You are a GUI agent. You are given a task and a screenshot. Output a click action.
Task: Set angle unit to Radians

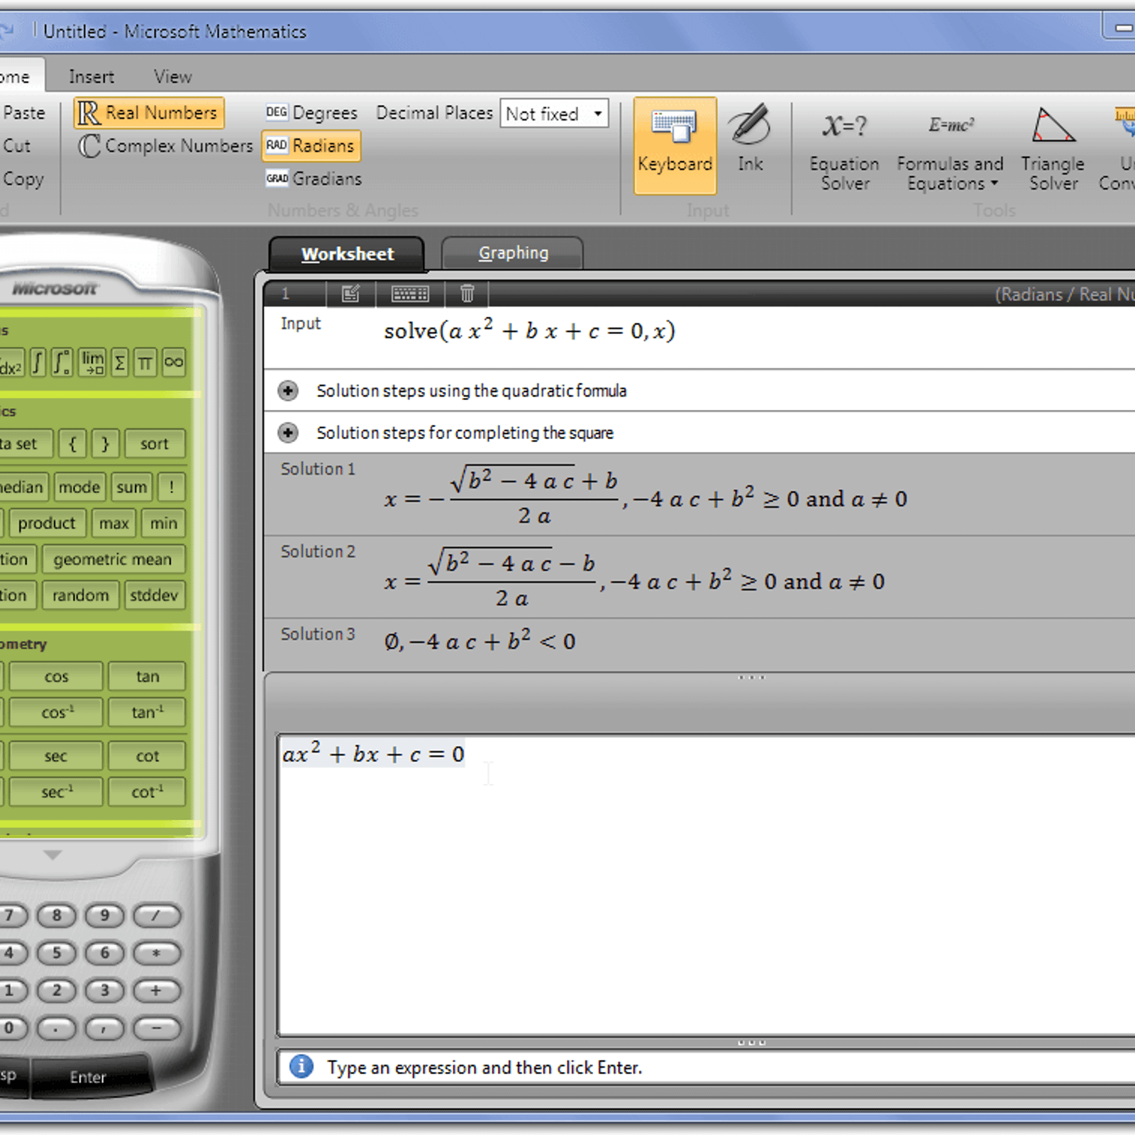click(x=311, y=146)
